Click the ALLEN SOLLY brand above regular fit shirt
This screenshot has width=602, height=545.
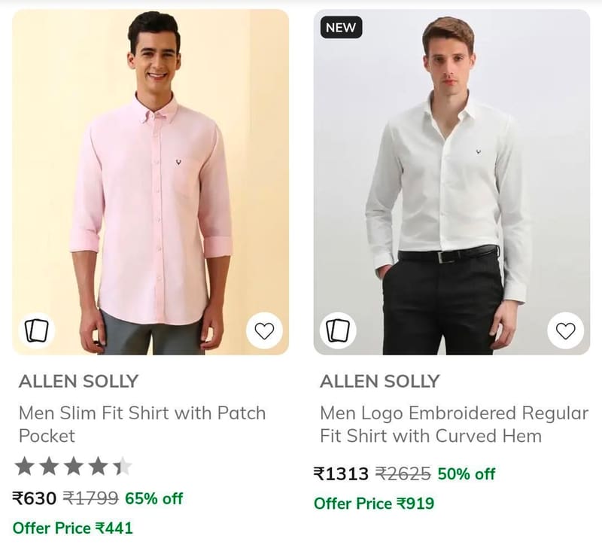click(x=380, y=382)
